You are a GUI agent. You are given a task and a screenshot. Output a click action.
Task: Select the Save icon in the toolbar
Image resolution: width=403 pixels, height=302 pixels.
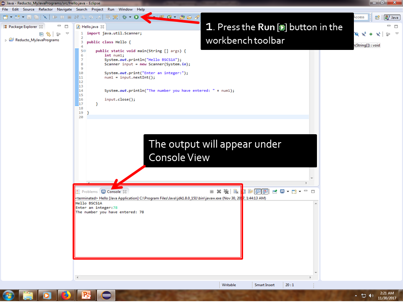pyautogui.click(x=29, y=17)
